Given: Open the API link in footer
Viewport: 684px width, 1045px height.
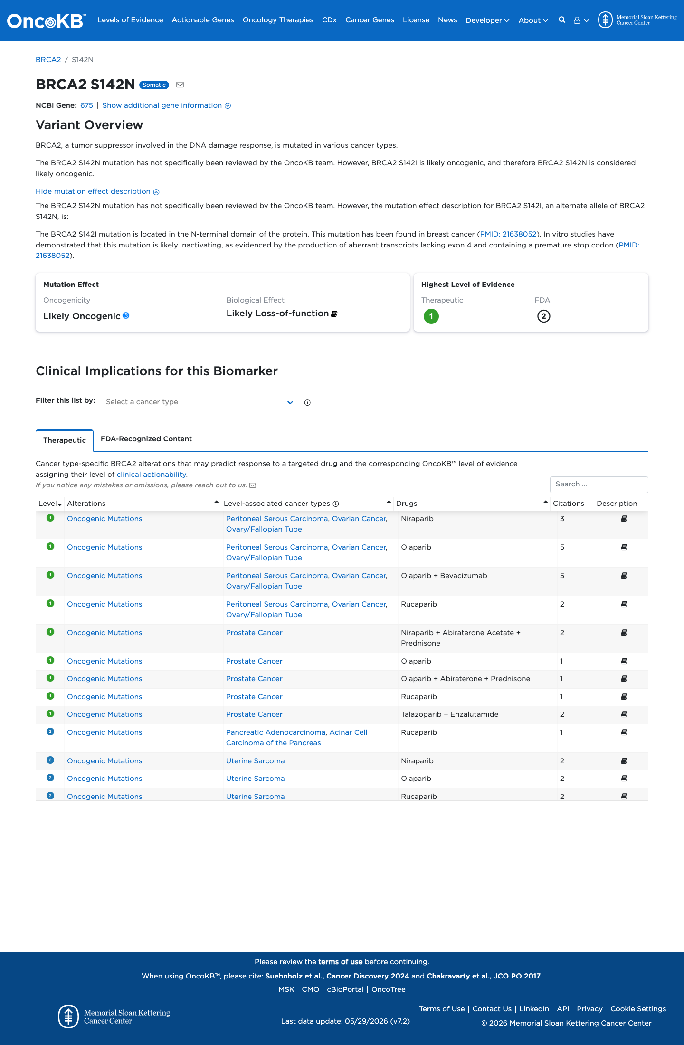Looking at the screenshot, I should (563, 1009).
